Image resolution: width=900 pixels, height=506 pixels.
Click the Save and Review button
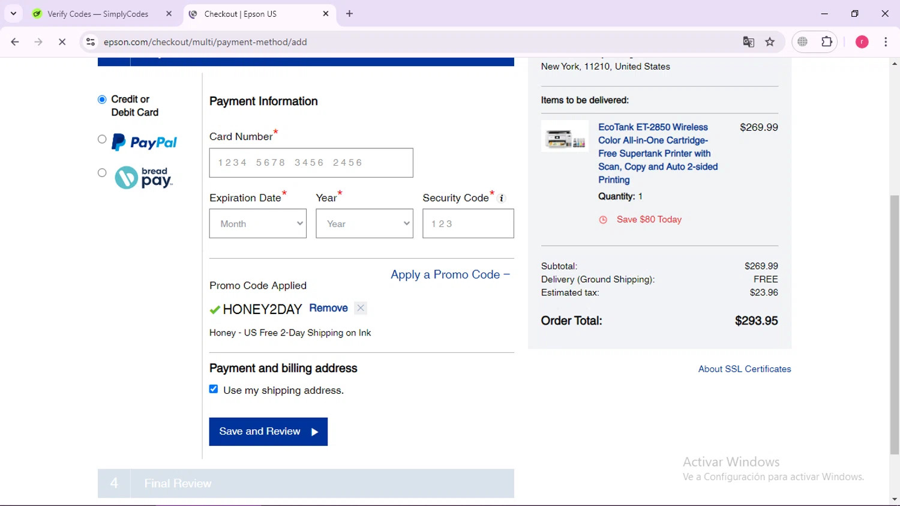[x=268, y=432]
